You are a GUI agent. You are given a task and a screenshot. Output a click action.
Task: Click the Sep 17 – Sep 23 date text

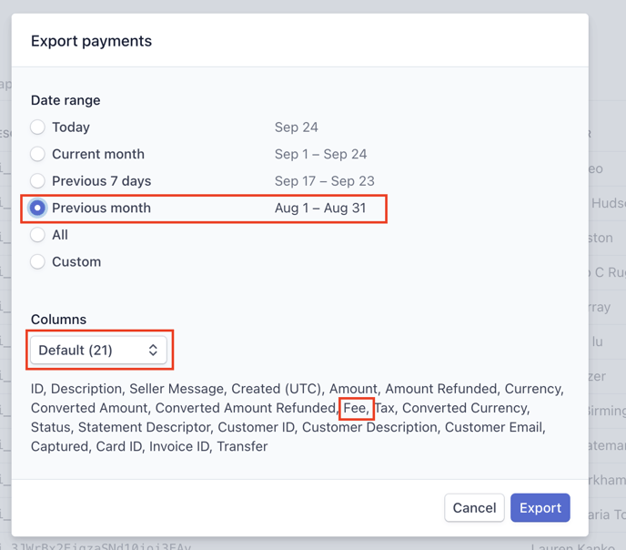324,181
